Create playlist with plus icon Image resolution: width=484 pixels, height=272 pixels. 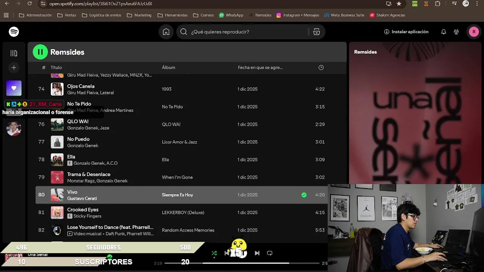(14, 68)
